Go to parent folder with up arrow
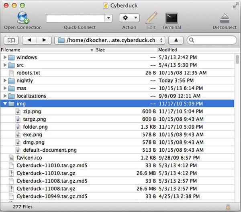Image resolution: width=241 pixels, height=212 pixels. click(176, 40)
